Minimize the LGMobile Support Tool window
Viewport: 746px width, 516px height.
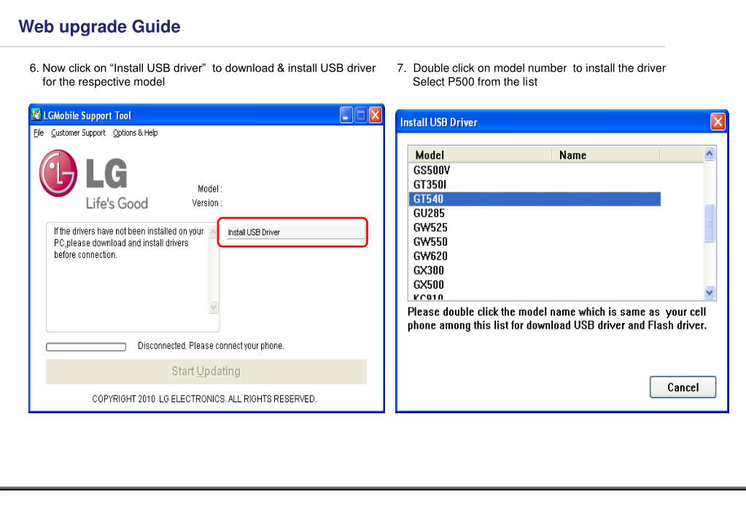click(x=346, y=115)
